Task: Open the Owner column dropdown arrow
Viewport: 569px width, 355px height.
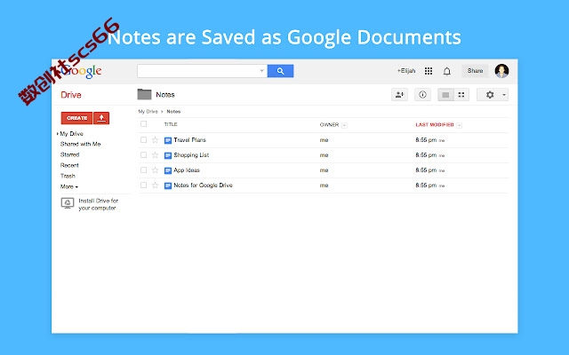Action: 344,125
